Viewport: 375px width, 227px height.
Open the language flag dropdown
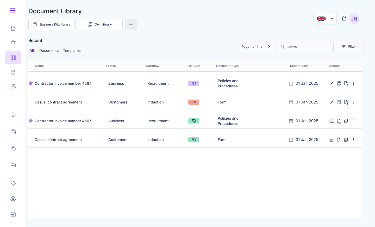coord(325,19)
